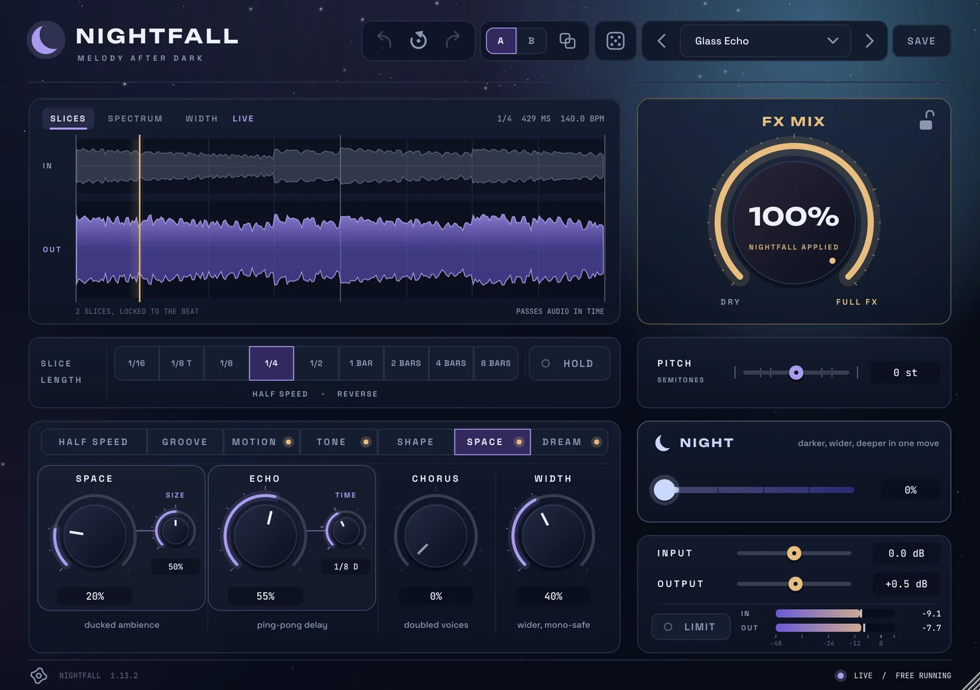Viewport: 980px width, 690px height.
Task: Toggle the Motion module power dot
Action: pos(288,442)
